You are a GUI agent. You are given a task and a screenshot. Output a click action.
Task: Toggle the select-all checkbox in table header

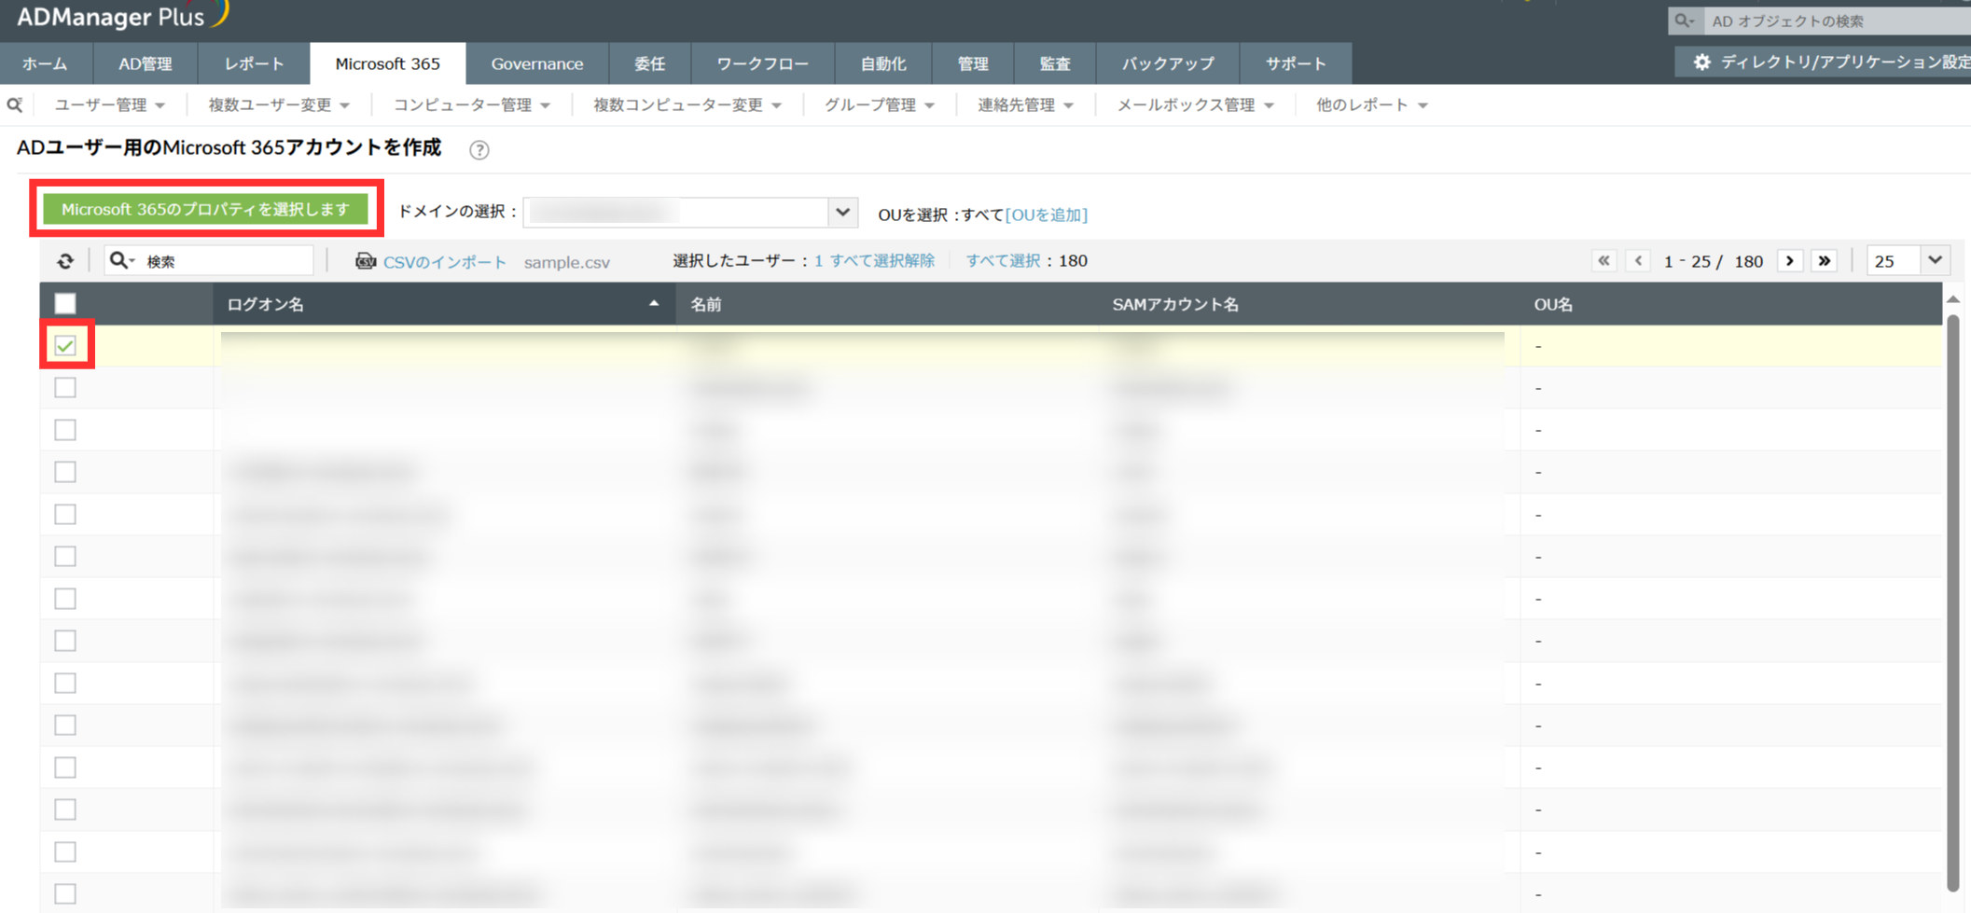(x=65, y=304)
